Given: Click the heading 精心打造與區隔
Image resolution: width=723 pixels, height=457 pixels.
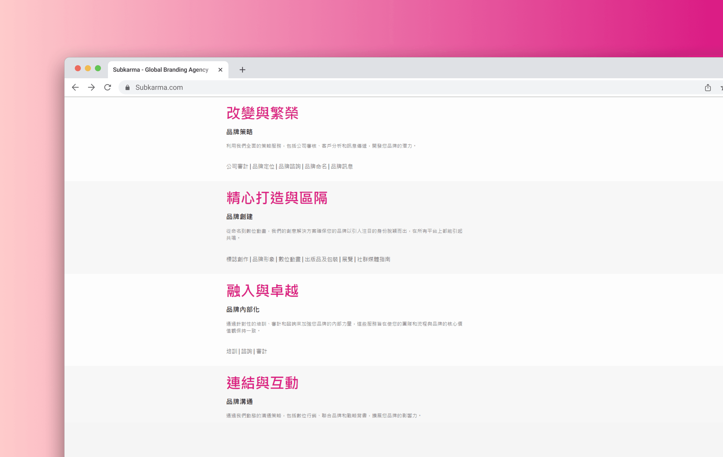Looking at the screenshot, I should 277,198.
